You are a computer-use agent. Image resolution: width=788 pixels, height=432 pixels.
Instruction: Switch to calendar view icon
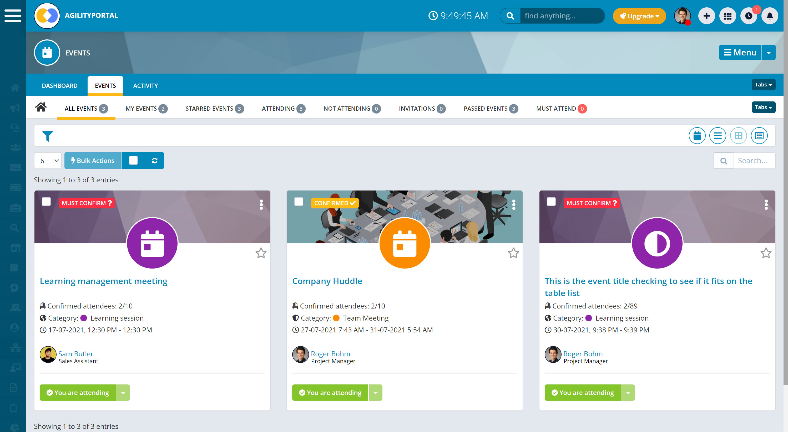click(697, 136)
